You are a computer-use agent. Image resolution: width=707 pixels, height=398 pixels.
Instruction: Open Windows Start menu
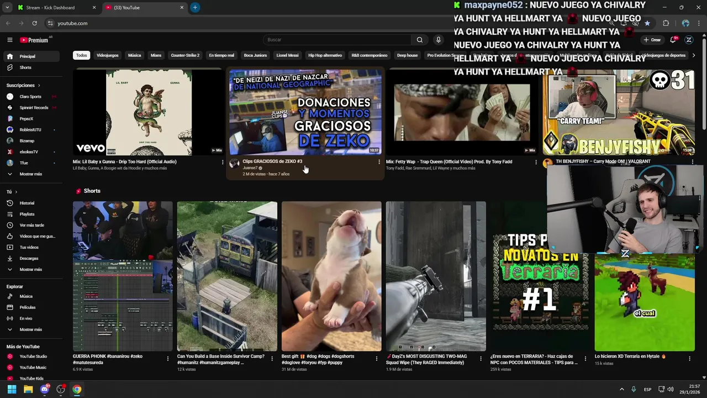(12, 389)
